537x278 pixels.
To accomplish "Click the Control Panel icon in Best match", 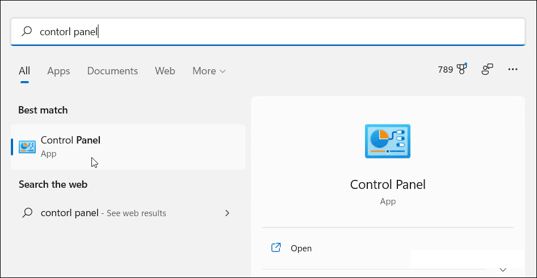I will pos(27,146).
